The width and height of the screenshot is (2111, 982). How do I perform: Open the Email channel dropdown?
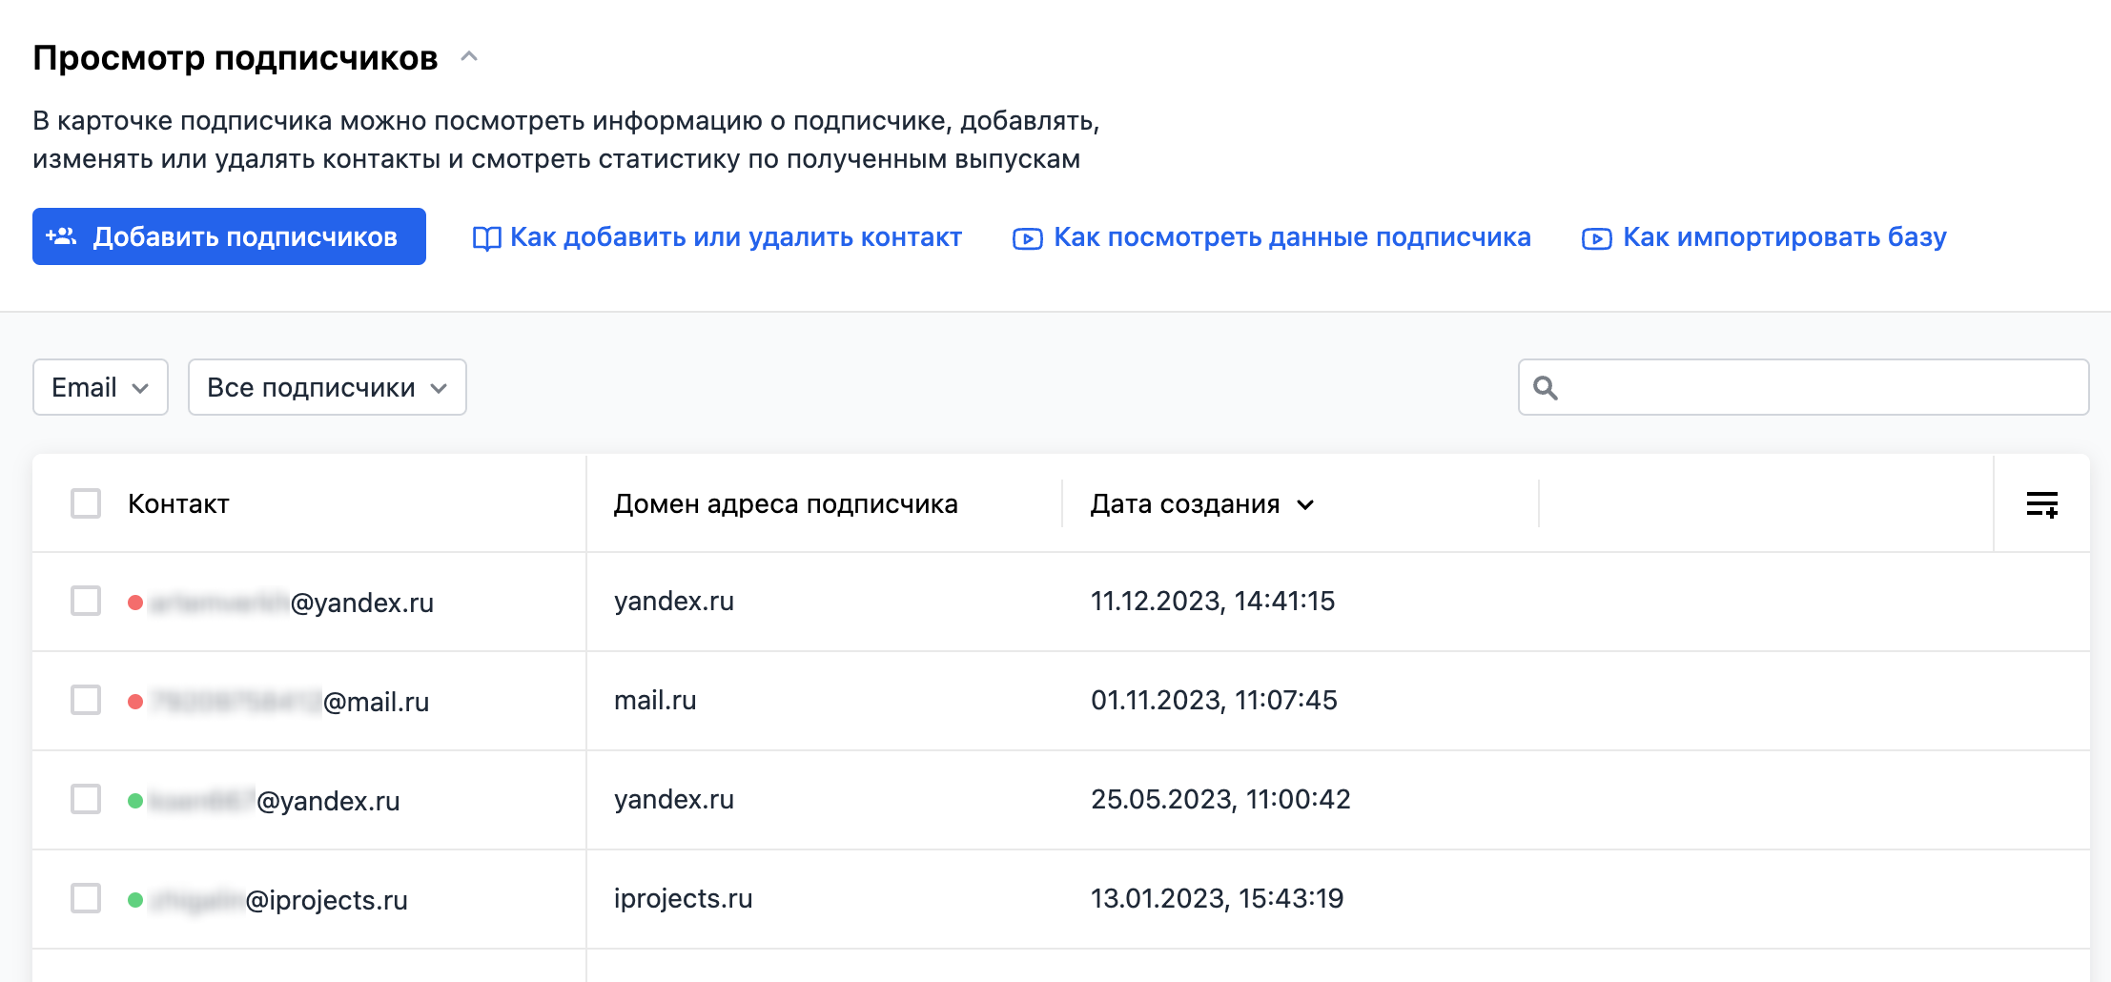100,387
